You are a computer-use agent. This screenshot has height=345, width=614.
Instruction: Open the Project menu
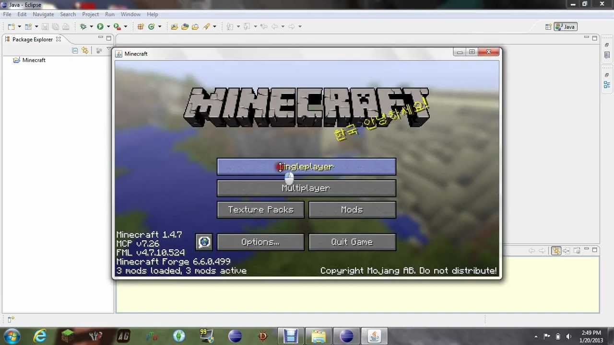click(90, 14)
